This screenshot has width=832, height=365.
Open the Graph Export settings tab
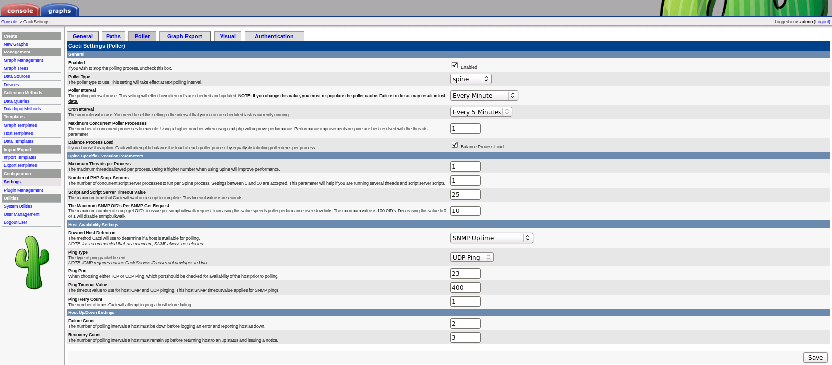(185, 36)
